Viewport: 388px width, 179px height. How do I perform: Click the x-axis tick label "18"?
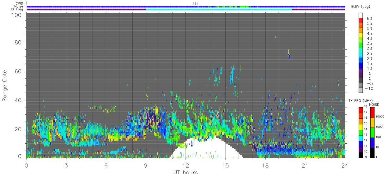coord(265,165)
